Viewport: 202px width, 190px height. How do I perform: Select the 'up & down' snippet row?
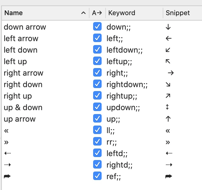pyautogui.click(x=23, y=108)
